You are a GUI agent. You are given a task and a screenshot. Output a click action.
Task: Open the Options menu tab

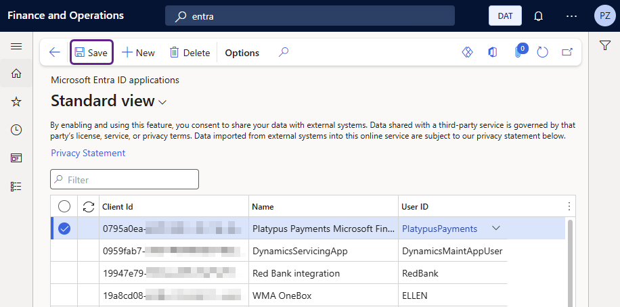(x=242, y=53)
